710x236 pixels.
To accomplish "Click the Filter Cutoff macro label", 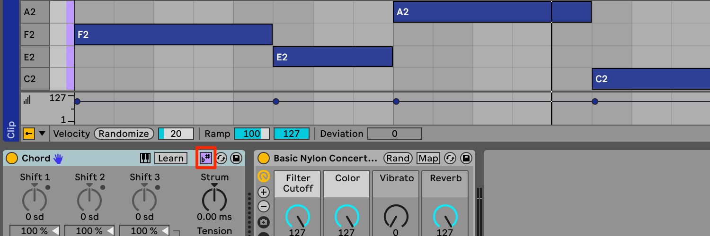I will pos(298,183).
